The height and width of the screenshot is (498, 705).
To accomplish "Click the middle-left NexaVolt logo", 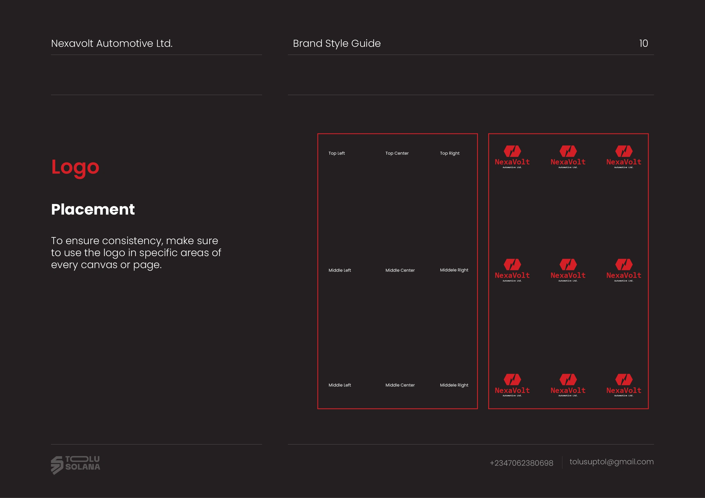I will pyautogui.click(x=512, y=270).
